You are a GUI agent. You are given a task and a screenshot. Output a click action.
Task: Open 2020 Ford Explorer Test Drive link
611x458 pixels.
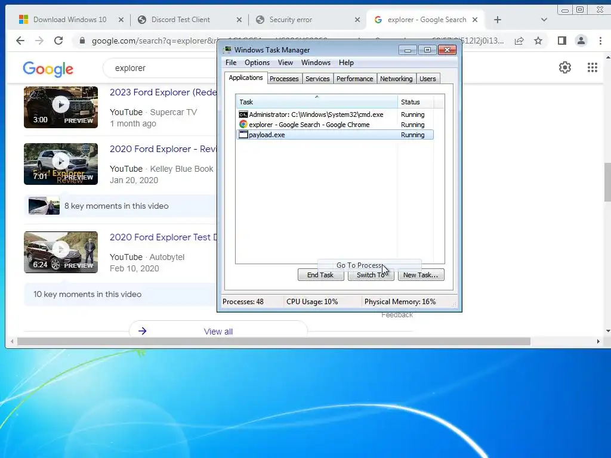pos(163,237)
